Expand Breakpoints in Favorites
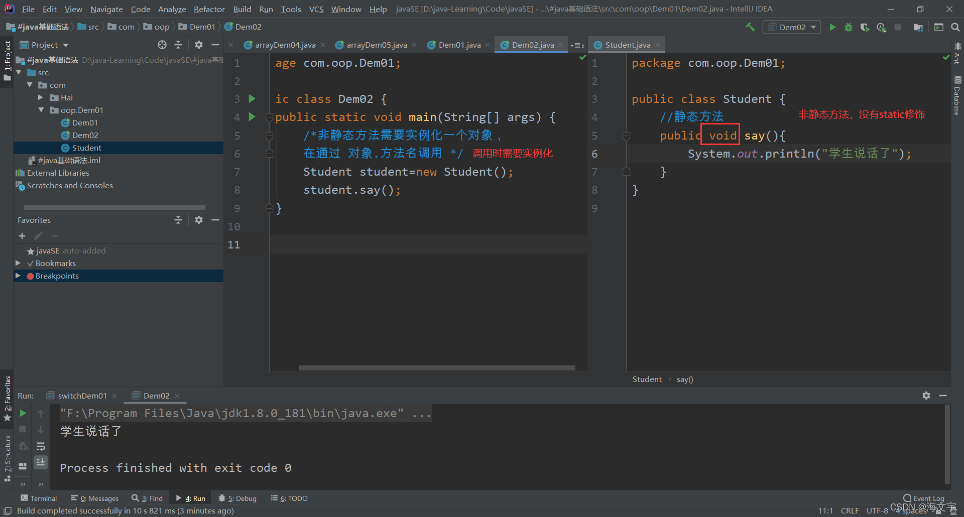This screenshot has width=964, height=517. point(18,276)
